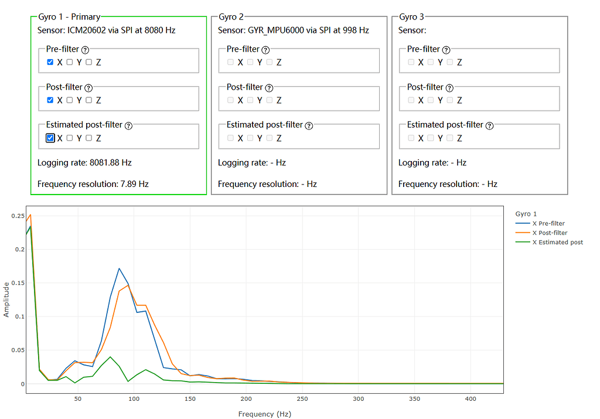Screen dimensions: 600x419
Task: Toggle the X Pre-filter trace in the chart legend
Action: 549,223
